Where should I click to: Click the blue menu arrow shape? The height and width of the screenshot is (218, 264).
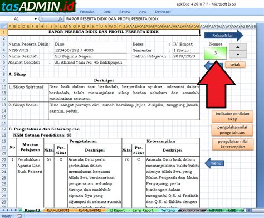[214, 163]
